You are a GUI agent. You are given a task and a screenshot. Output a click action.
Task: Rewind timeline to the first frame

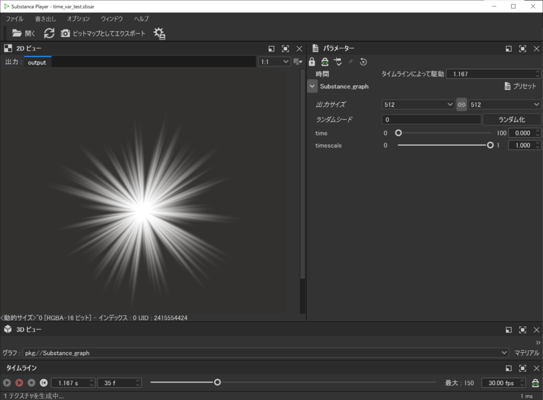(43, 383)
